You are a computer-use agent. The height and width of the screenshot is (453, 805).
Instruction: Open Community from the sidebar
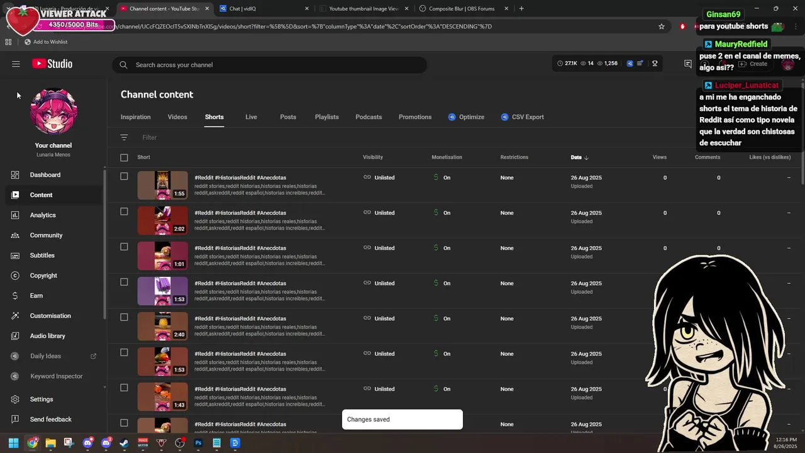point(46,235)
